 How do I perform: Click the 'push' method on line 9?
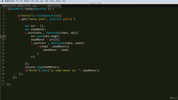(40, 36)
